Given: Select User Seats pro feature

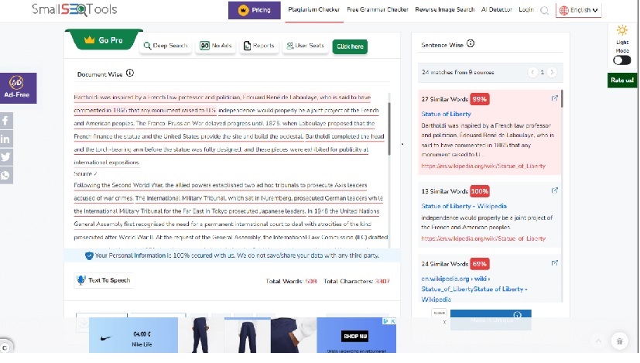Looking at the screenshot, I should click(x=306, y=46).
